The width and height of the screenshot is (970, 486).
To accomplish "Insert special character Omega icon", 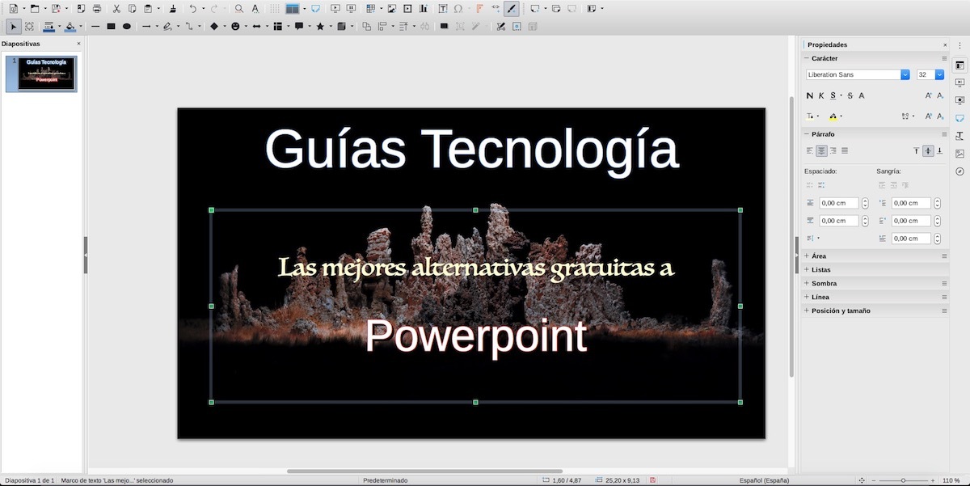I will (x=458, y=9).
